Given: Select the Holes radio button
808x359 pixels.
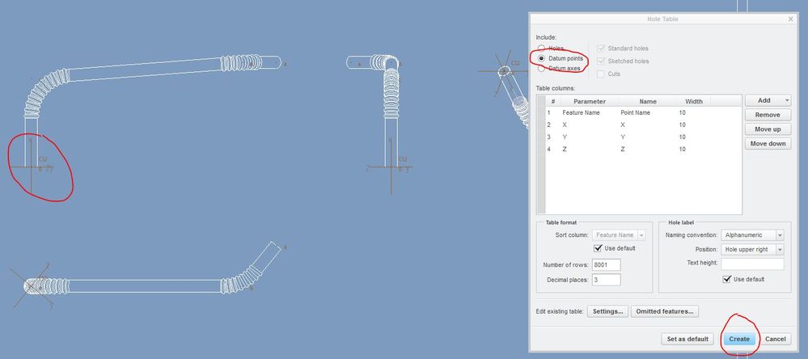Looking at the screenshot, I should tap(542, 48).
